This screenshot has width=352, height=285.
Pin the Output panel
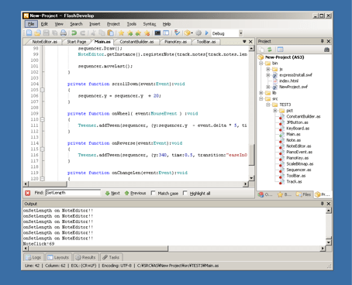tap(322, 204)
